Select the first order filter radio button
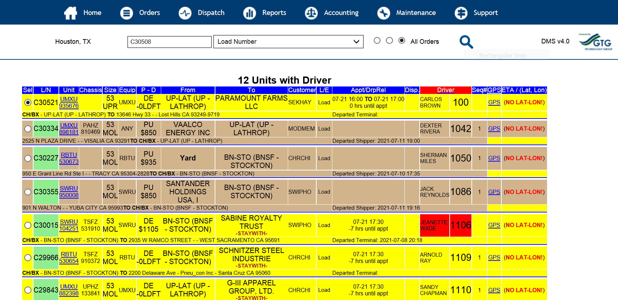 point(377,41)
